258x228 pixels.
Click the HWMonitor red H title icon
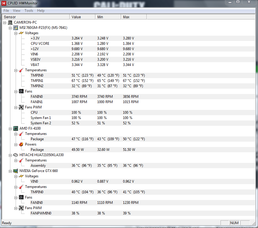[4, 3]
